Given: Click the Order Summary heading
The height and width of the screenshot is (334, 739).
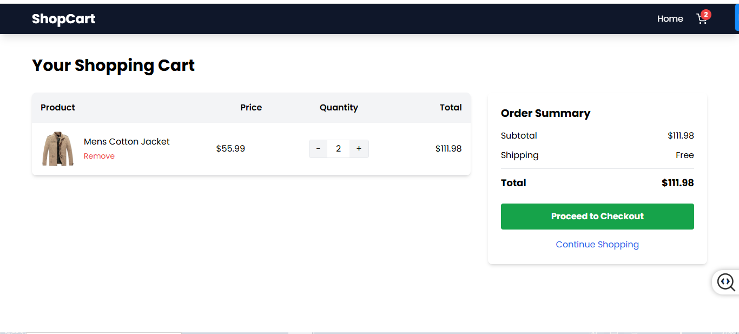Looking at the screenshot, I should pyautogui.click(x=545, y=113).
